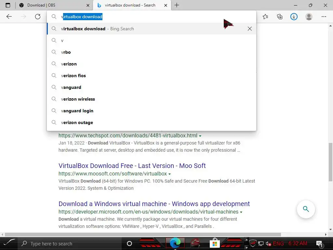Open the red helmet app on taskbar

tap(195, 243)
